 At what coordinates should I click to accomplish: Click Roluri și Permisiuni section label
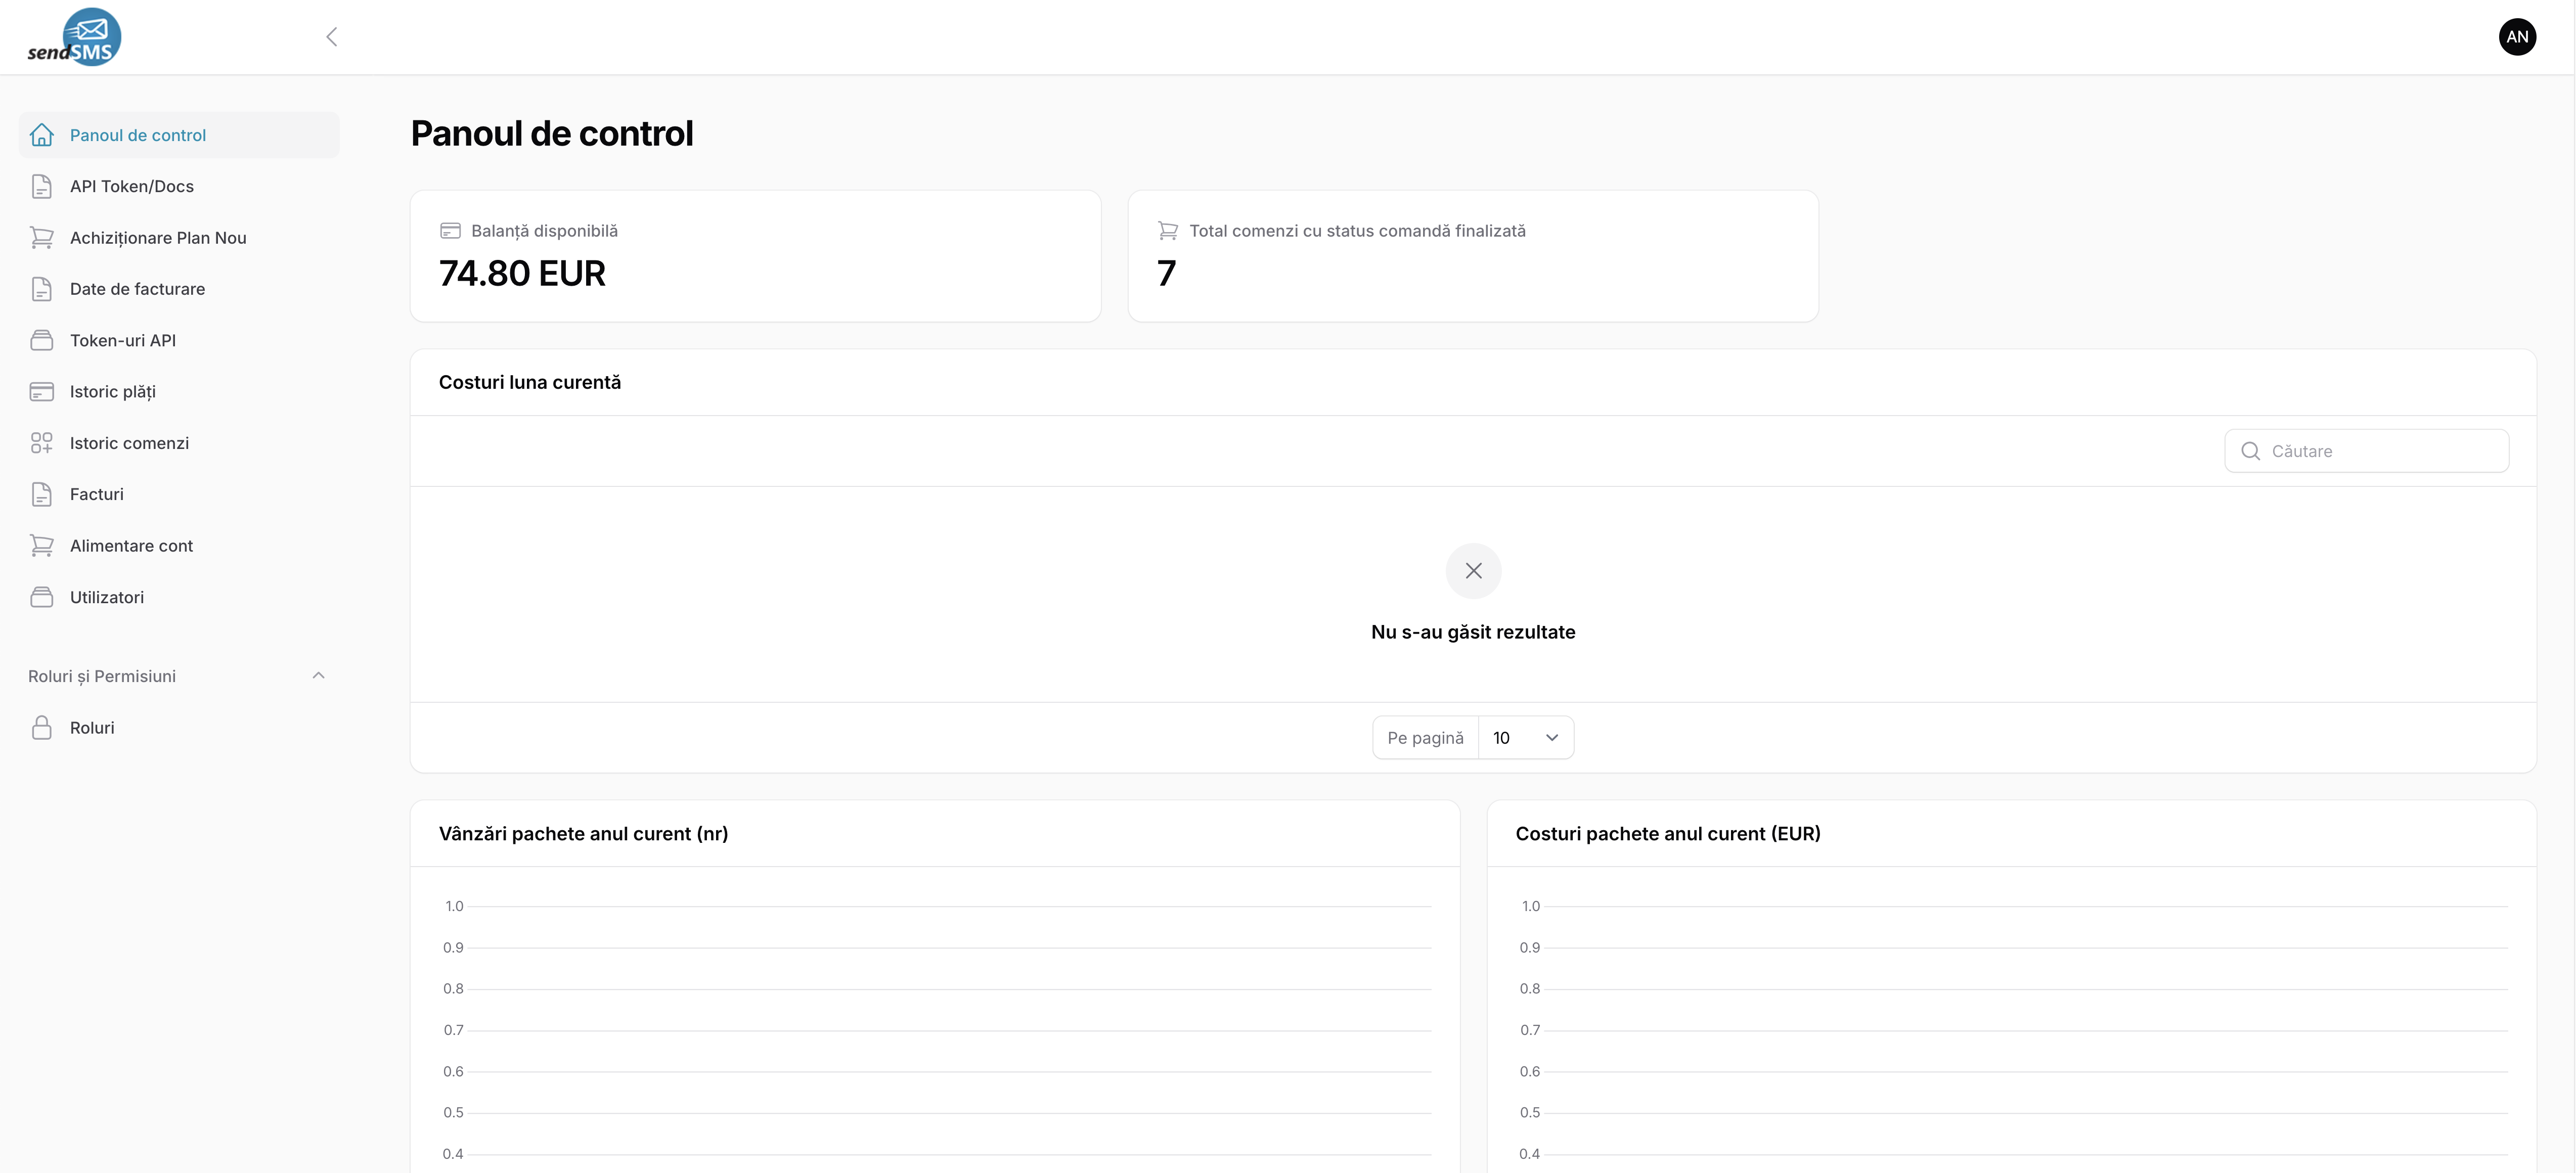102,677
